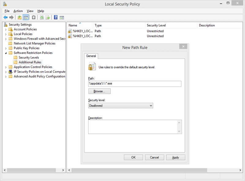
Task: Click the Path text input field
Action: pos(135,84)
